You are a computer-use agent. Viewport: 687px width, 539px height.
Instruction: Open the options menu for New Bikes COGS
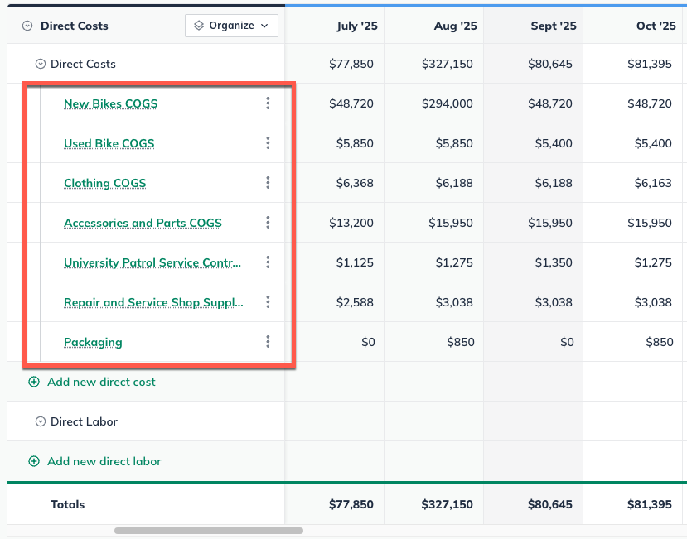[x=268, y=103]
